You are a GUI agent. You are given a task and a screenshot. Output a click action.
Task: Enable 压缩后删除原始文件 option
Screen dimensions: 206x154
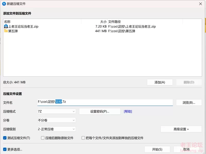pyautogui.click(x=42, y=138)
